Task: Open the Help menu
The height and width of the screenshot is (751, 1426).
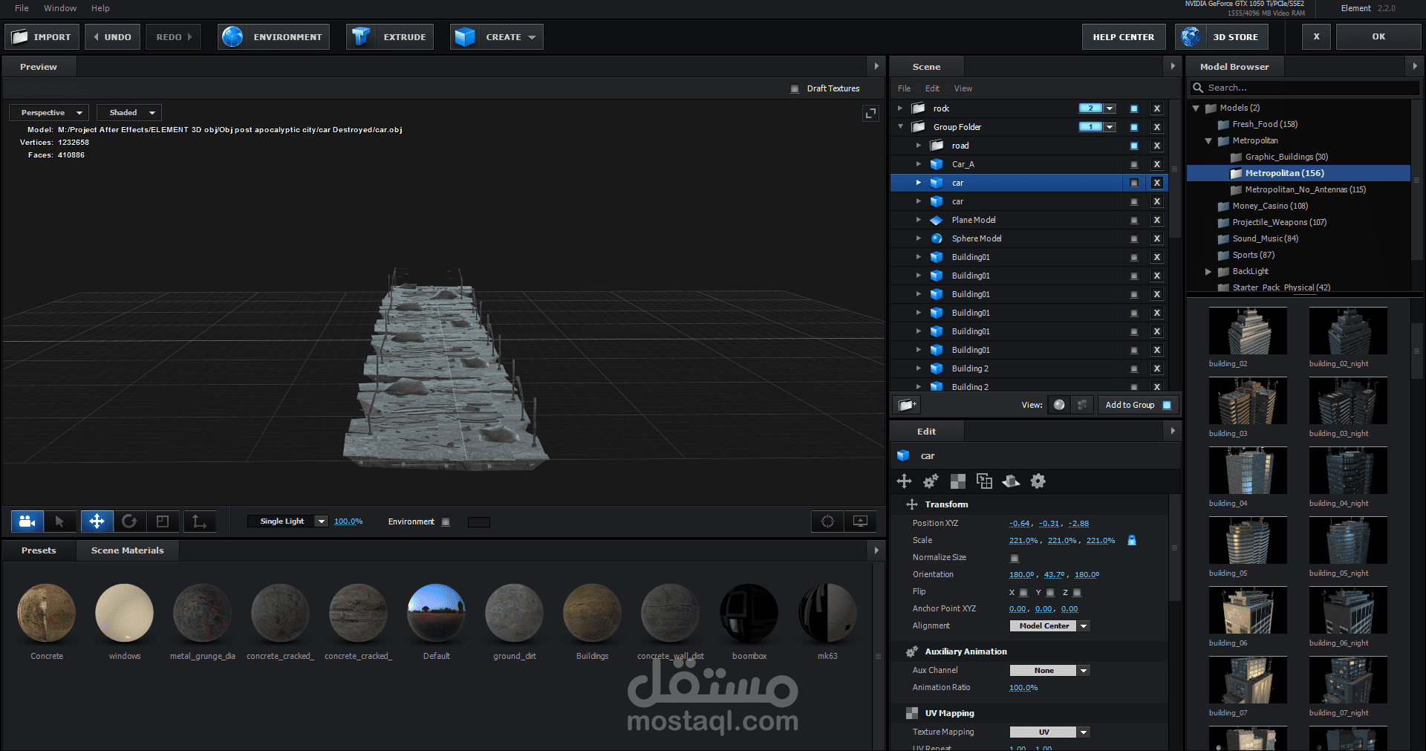Action: tap(100, 8)
